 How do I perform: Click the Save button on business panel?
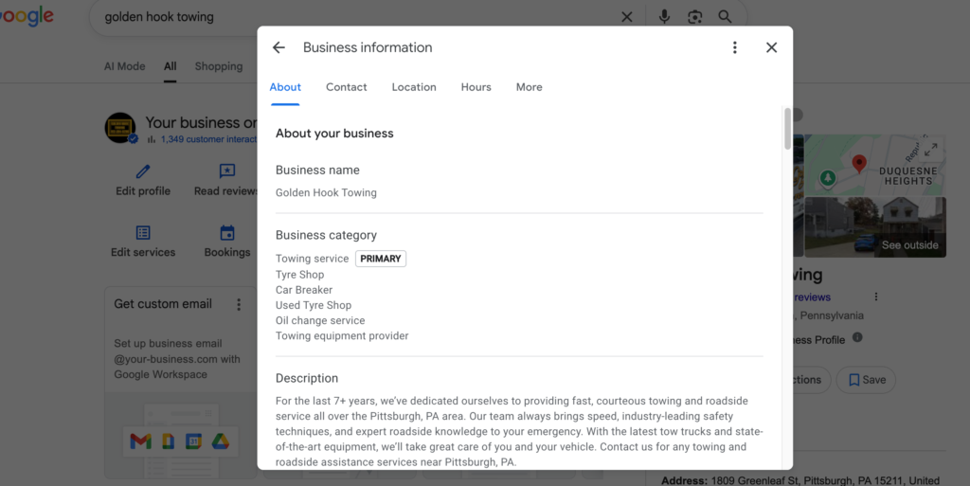pos(867,380)
